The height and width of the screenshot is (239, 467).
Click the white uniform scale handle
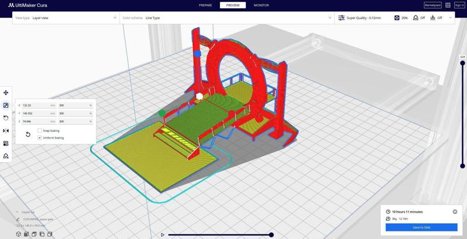pyautogui.click(x=200, y=96)
